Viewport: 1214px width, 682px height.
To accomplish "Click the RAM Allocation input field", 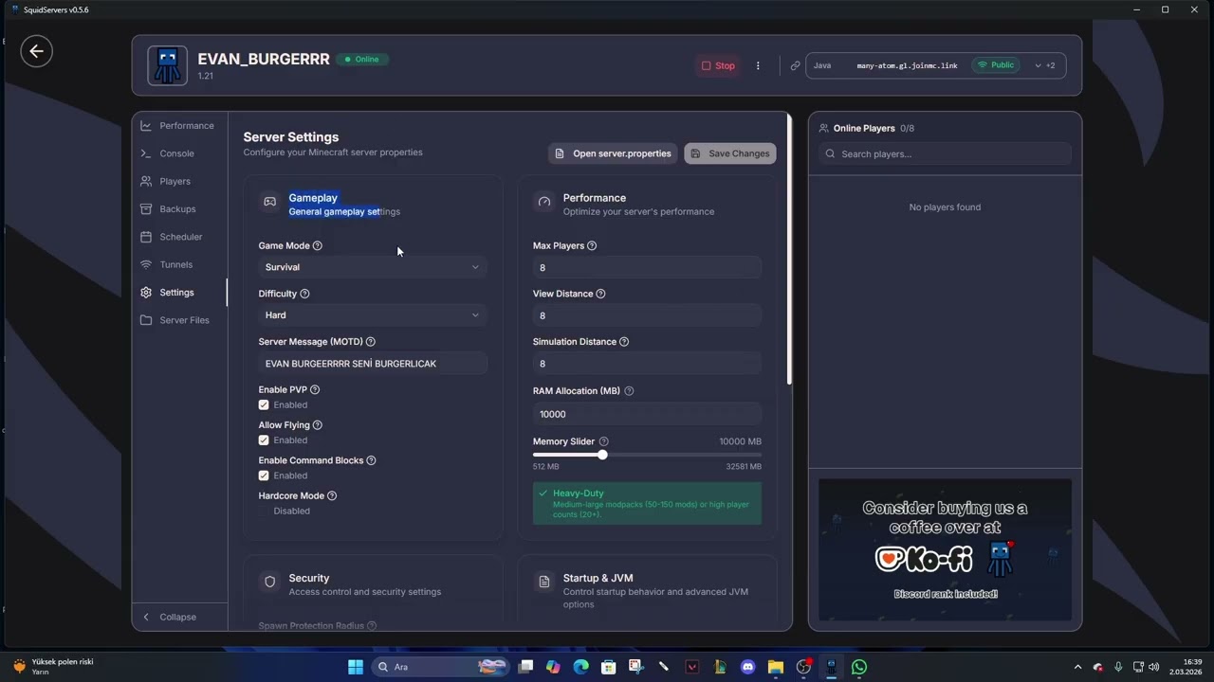I will point(647,414).
